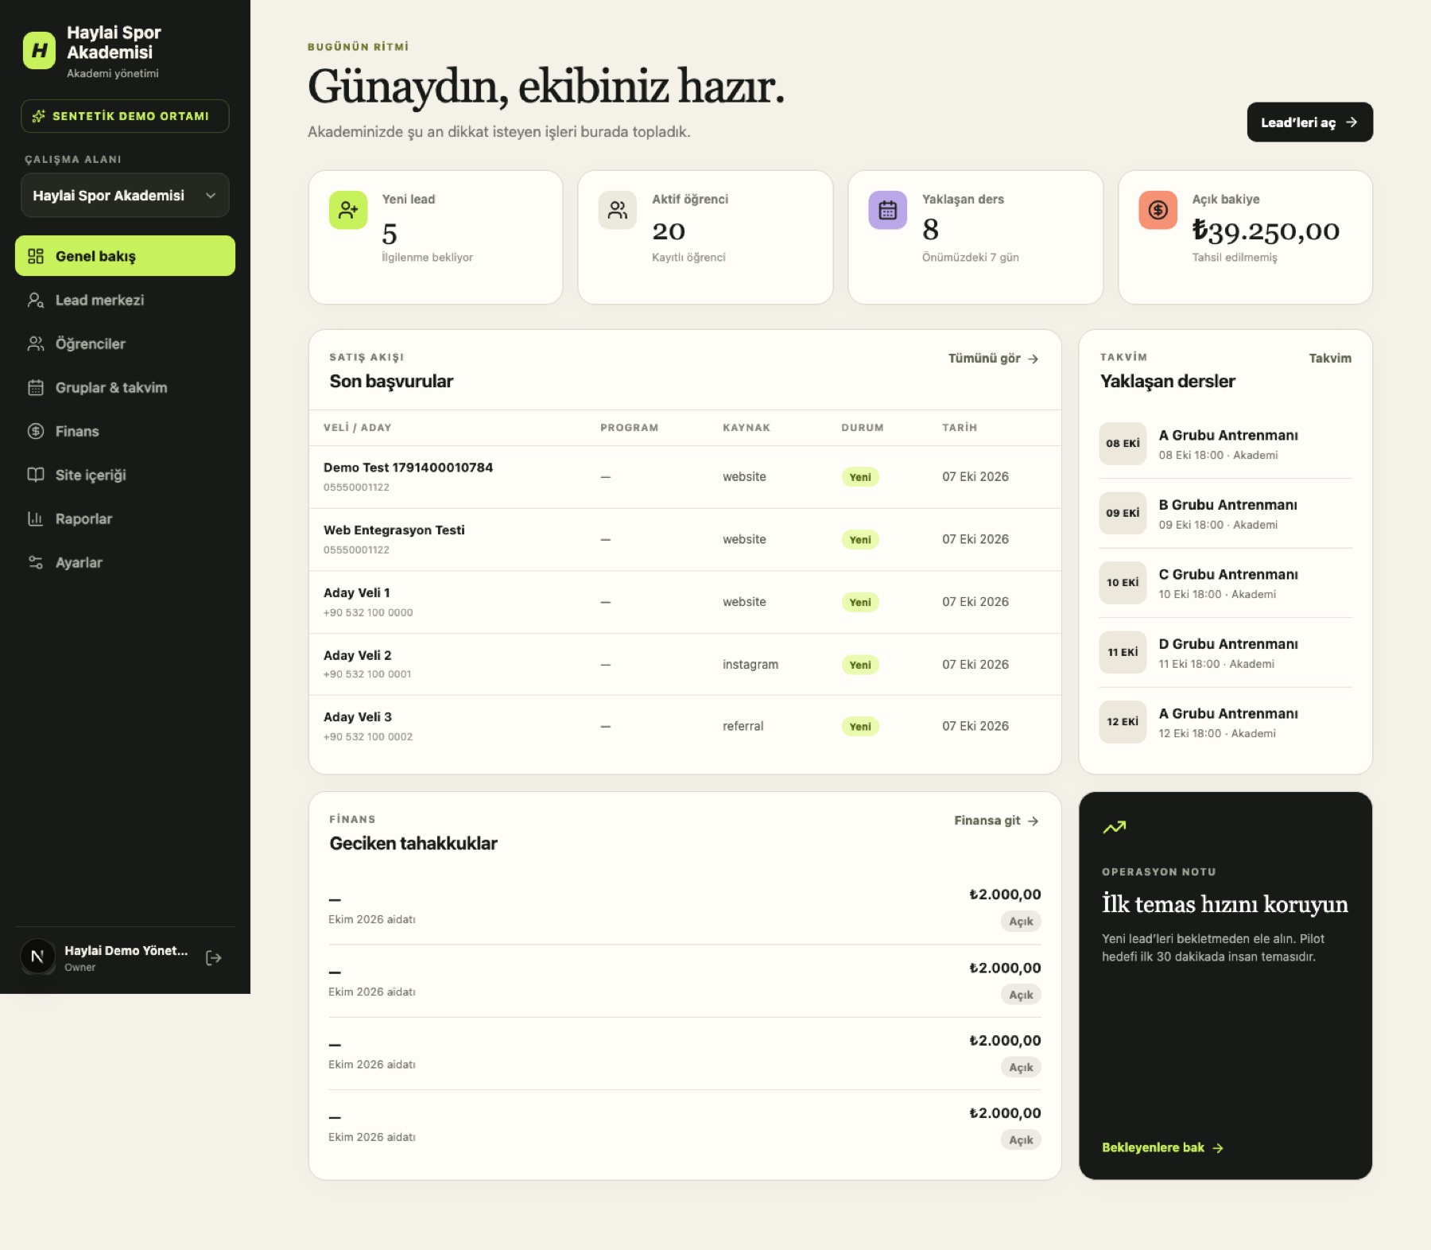
Task: Click Finansa git link
Action: tap(996, 821)
